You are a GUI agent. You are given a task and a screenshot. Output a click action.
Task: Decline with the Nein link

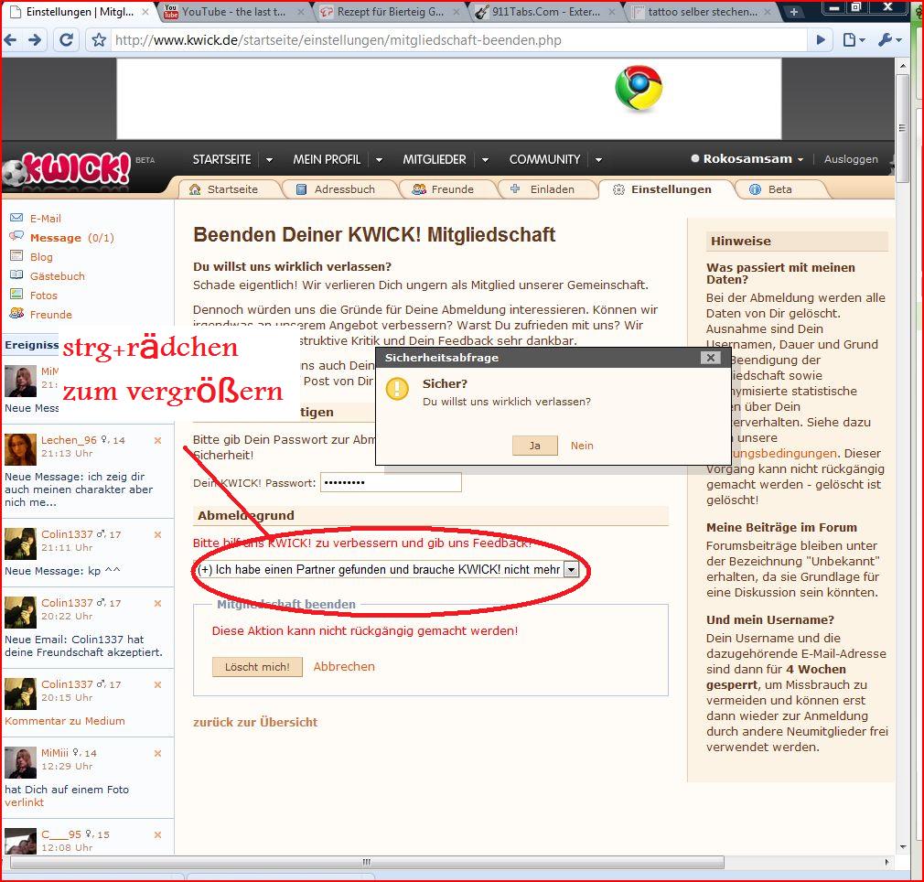coord(582,446)
